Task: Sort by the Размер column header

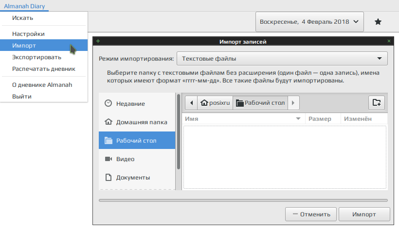Action: click(x=323, y=119)
